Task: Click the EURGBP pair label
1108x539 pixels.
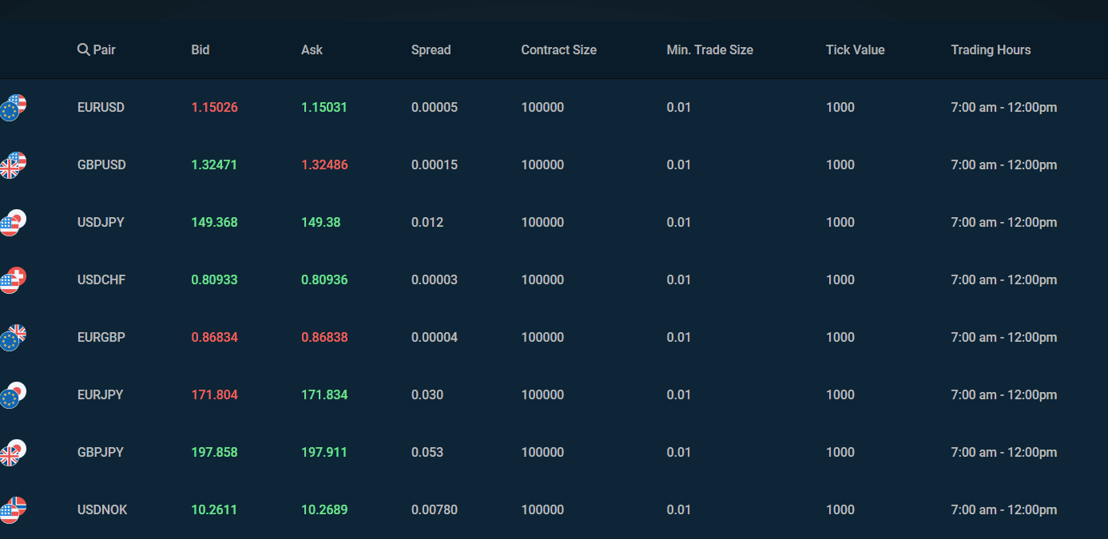Action: coord(102,337)
